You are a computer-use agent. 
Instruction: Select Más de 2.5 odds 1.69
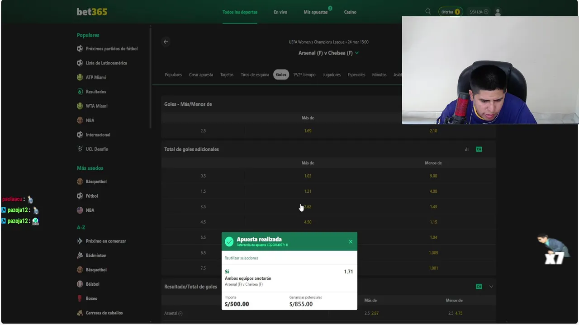click(308, 131)
